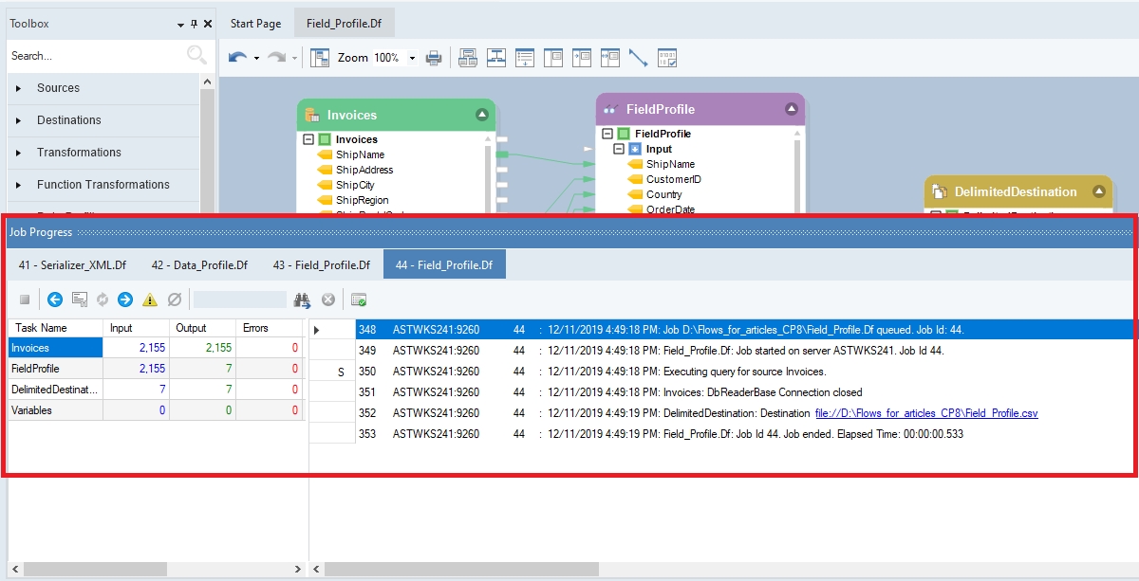
Task: Click the undo arrow in the toolbar
Action: [237, 58]
